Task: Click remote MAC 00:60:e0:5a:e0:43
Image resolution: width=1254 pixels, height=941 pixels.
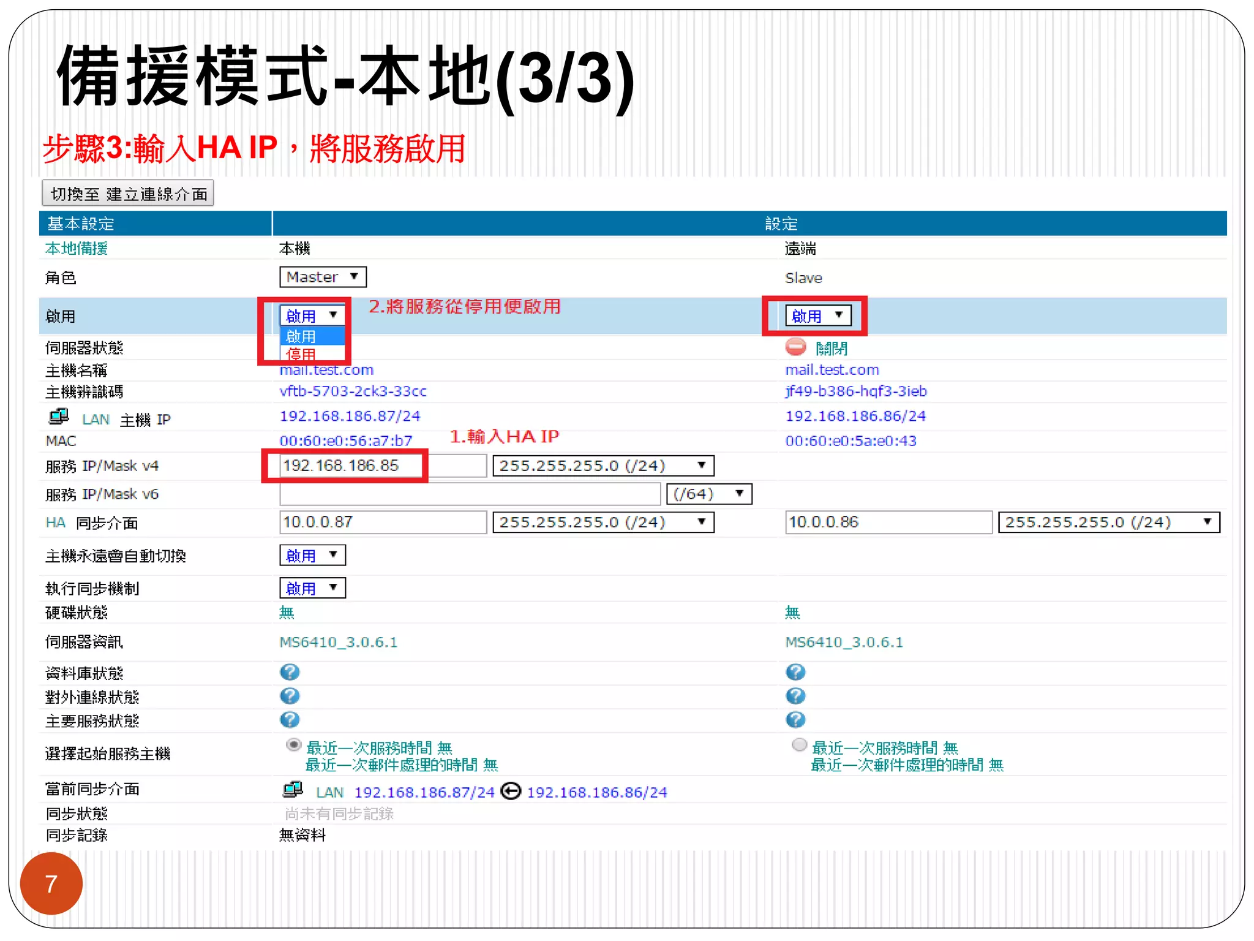Action: [x=851, y=440]
